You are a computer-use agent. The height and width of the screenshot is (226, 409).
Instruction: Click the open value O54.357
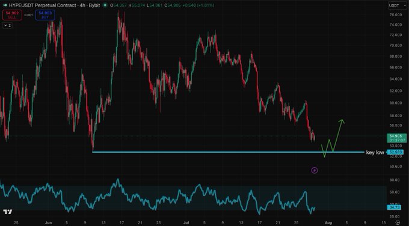(118, 5)
